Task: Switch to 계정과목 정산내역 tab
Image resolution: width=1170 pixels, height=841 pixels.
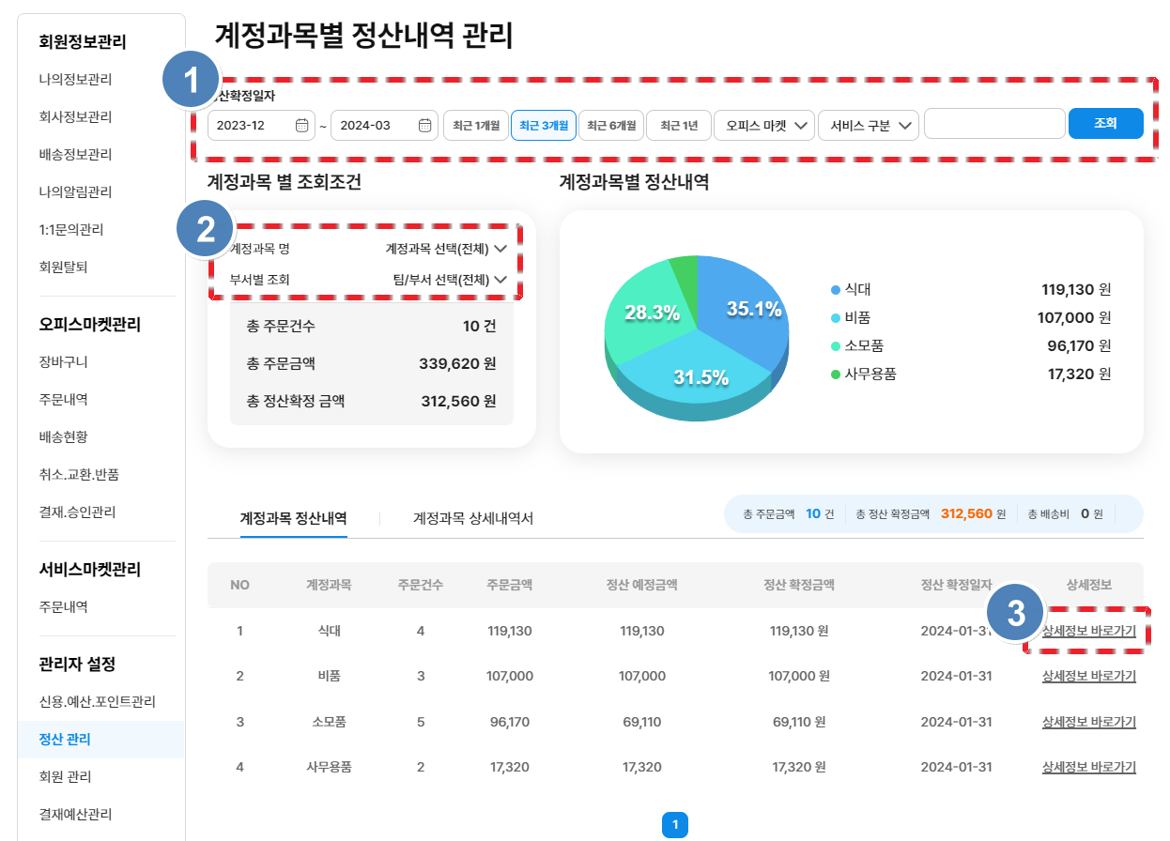Action: (x=294, y=518)
